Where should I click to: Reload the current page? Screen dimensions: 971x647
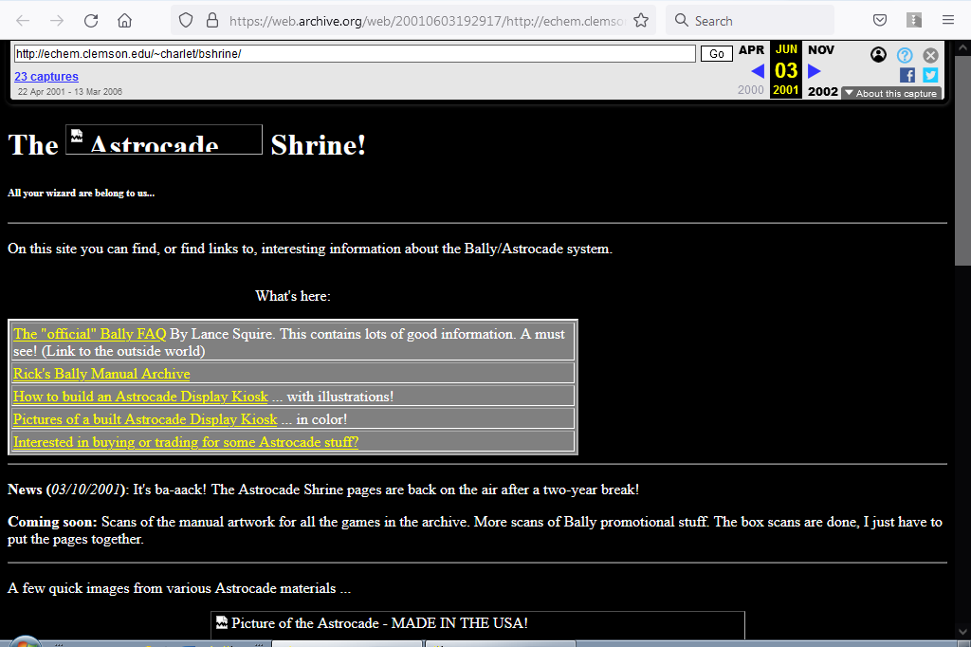[x=91, y=21]
